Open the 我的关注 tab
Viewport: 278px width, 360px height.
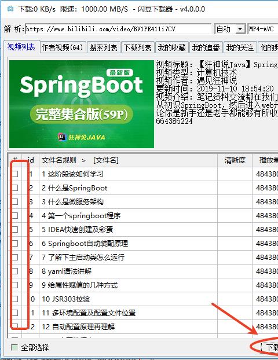coord(240,47)
